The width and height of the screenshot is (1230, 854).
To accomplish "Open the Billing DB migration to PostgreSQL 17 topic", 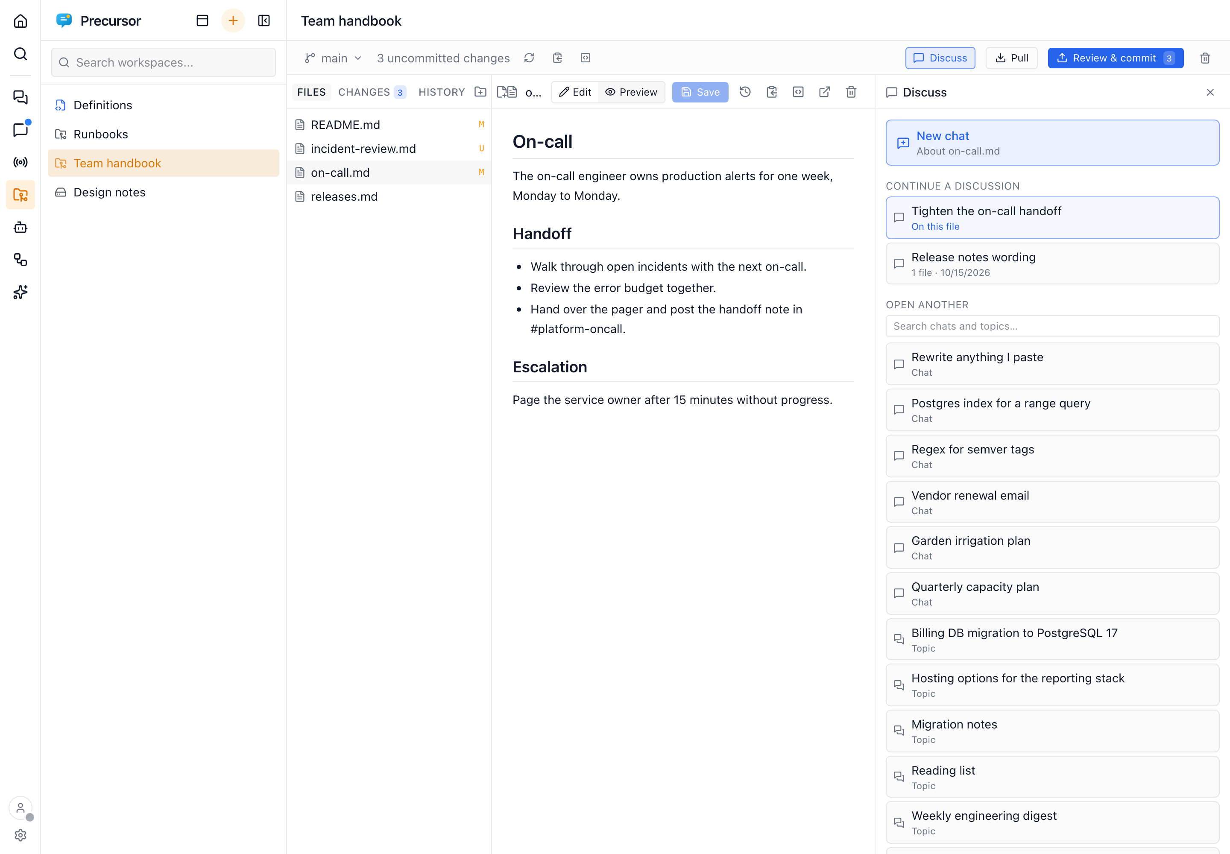I will 1052,639.
